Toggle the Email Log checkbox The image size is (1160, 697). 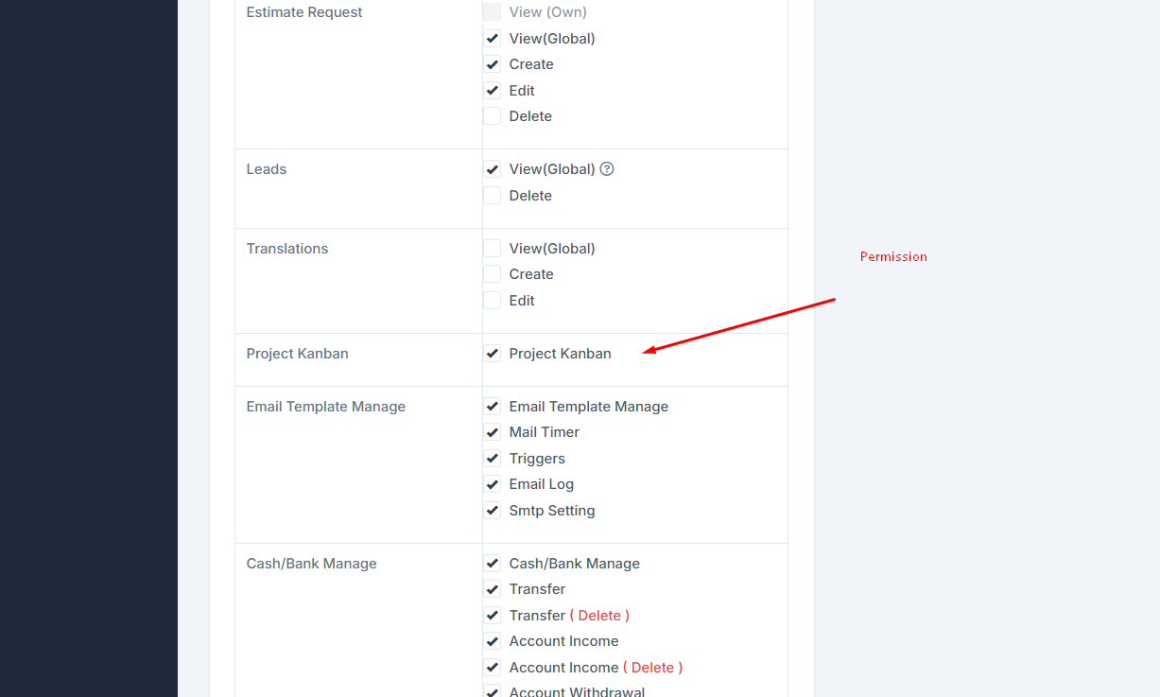493,484
